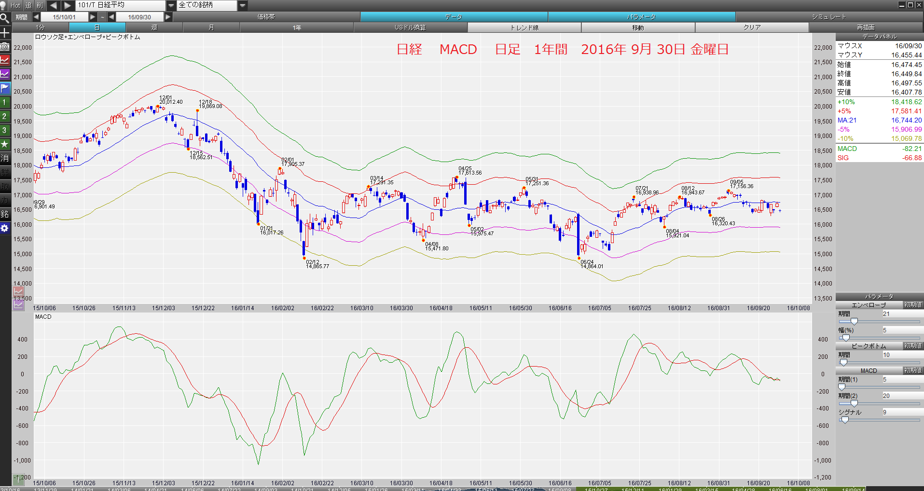Go to next symbol with right arrow

tap(68, 5)
